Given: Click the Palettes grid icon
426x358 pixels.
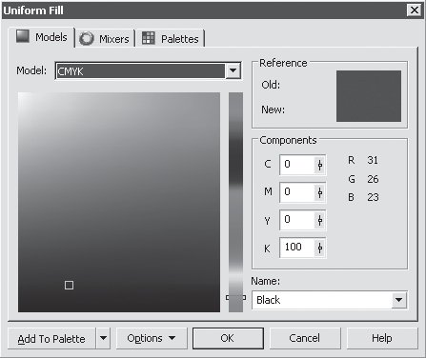Looking at the screenshot, I should click(148, 38).
